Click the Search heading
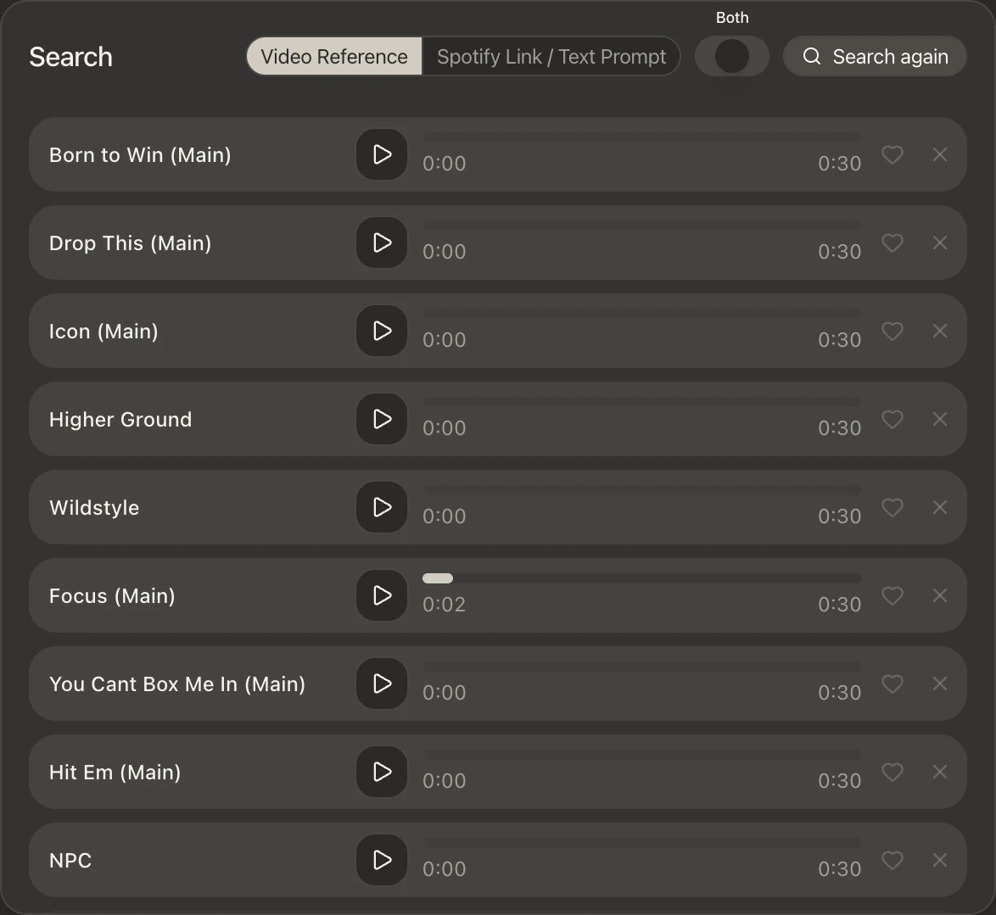The image size is (996, 915). 71,57
